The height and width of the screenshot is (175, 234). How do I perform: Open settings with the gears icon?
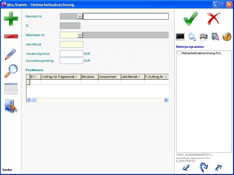[x=192, y=37]
